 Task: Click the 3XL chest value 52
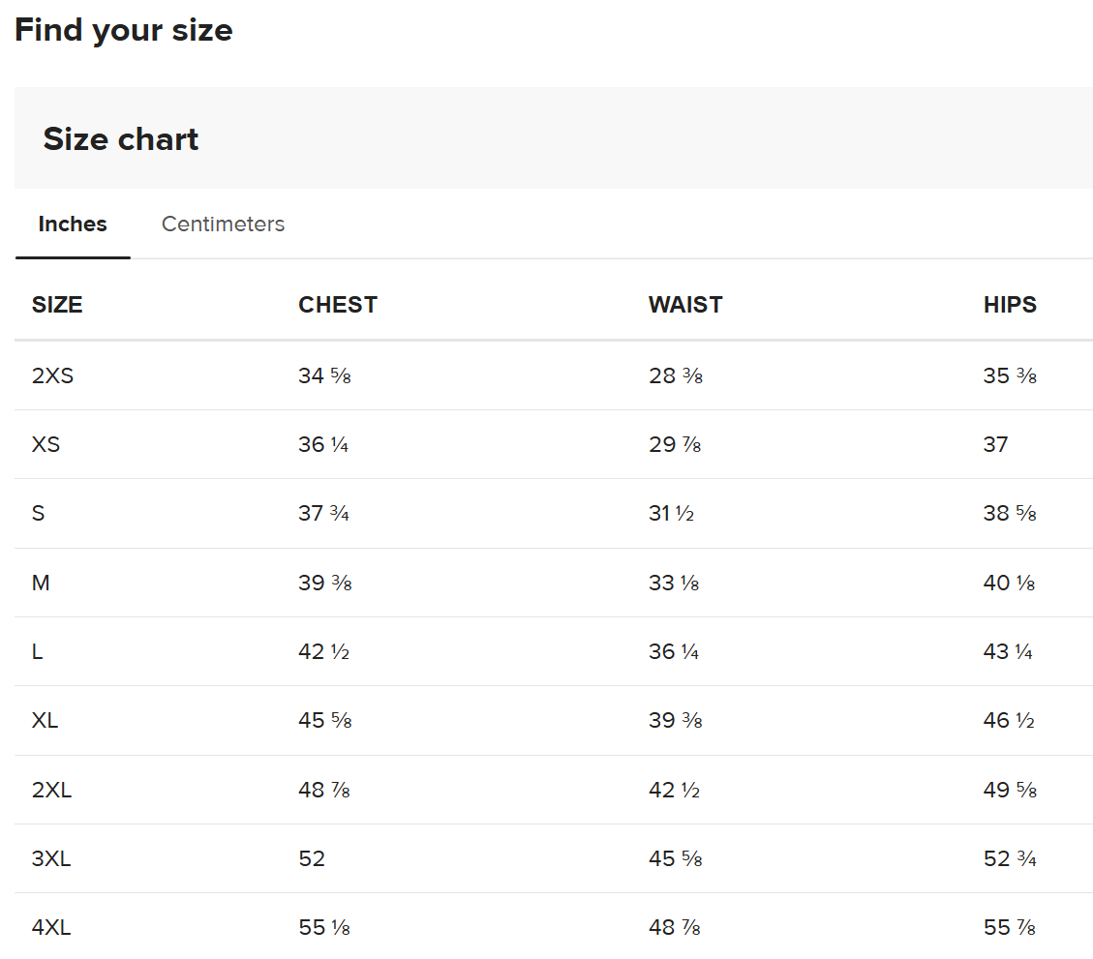(312, 858)
